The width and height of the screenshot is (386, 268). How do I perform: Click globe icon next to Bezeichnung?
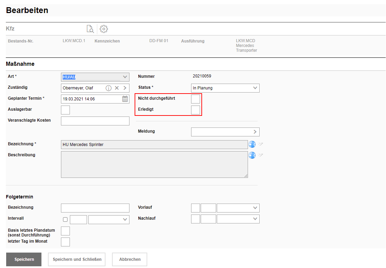tap(252, 144)
